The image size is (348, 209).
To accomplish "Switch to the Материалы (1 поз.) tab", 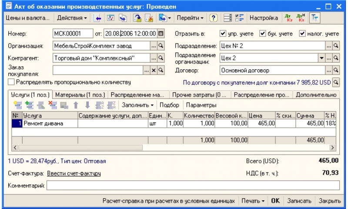I will [80, 94].
